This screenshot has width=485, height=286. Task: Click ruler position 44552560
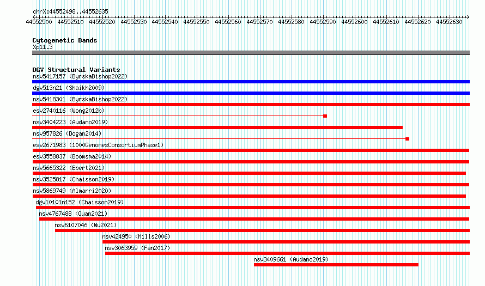coord(228,22)
